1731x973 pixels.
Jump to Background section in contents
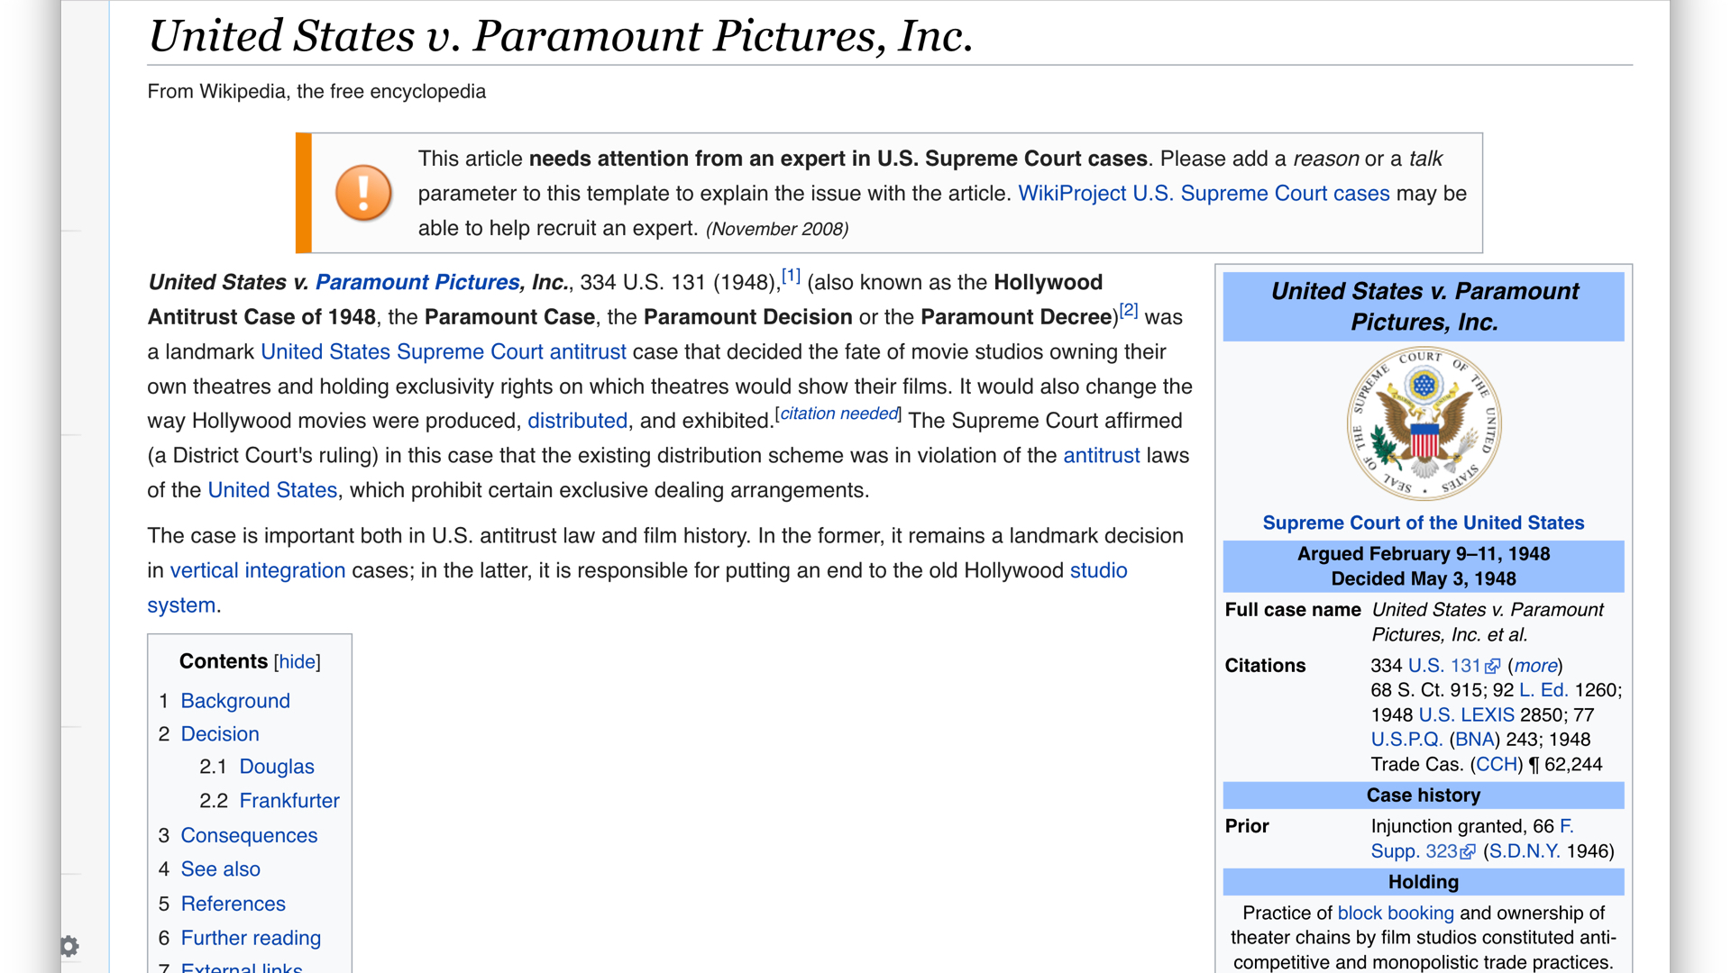coord(235,701)
